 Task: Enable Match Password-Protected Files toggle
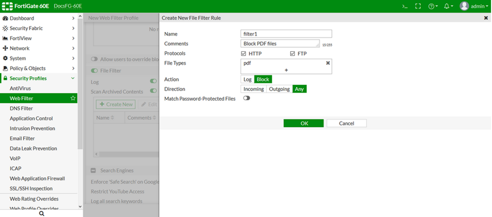coord(246,98)
